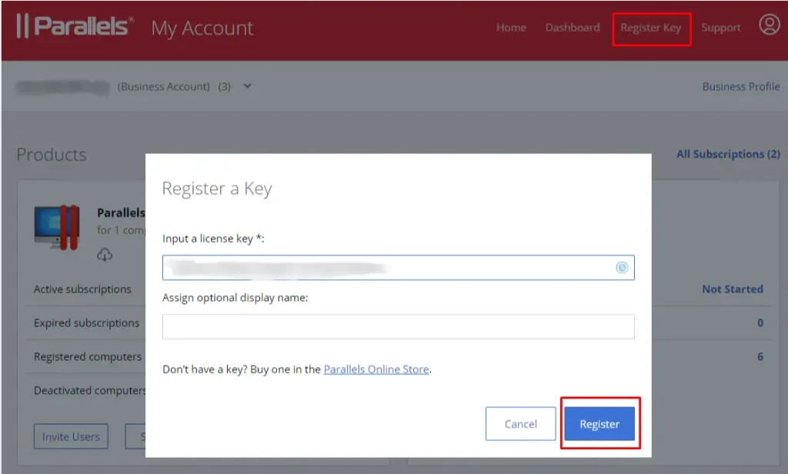View All Subscriptions (2) link
The width and height of the screenshot is (788, 474).
727,154
